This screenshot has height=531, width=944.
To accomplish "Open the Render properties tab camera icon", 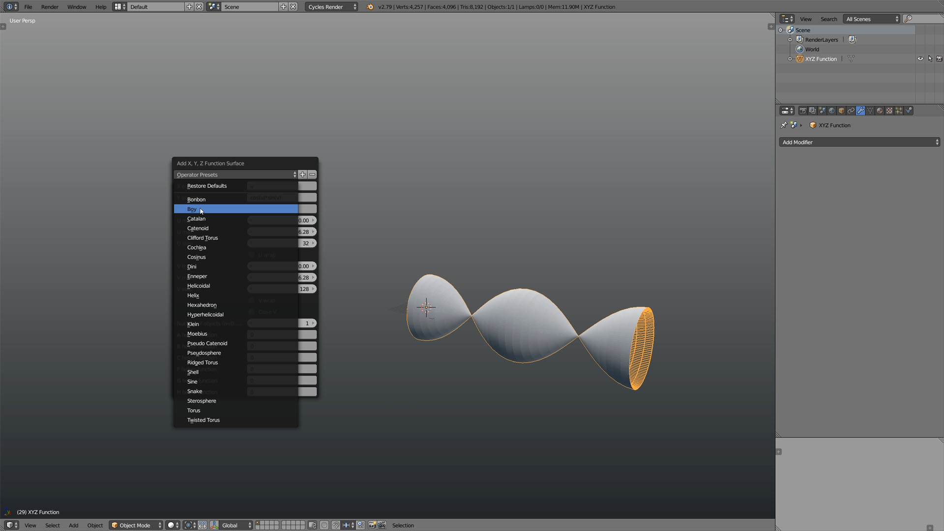I will [802, 111].
